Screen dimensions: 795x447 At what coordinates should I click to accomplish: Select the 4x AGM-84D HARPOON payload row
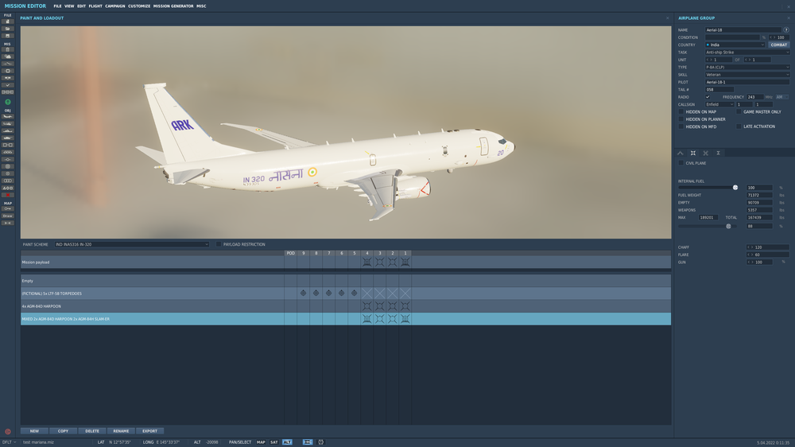pos(346,306)
